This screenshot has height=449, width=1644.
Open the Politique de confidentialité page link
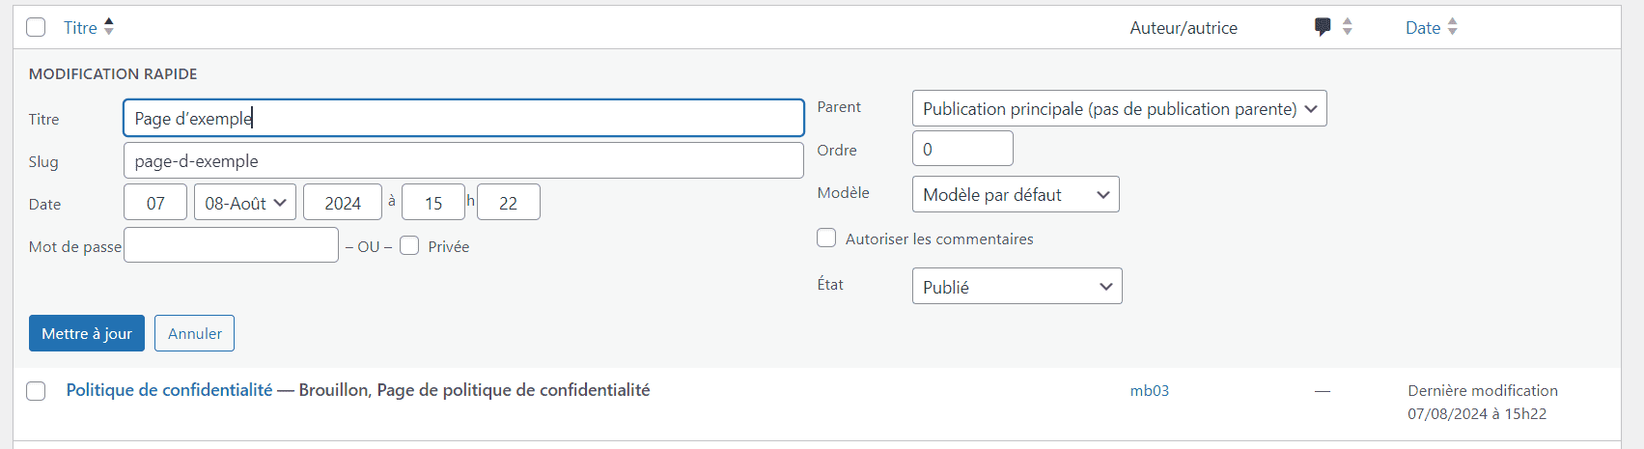point(169,390)
